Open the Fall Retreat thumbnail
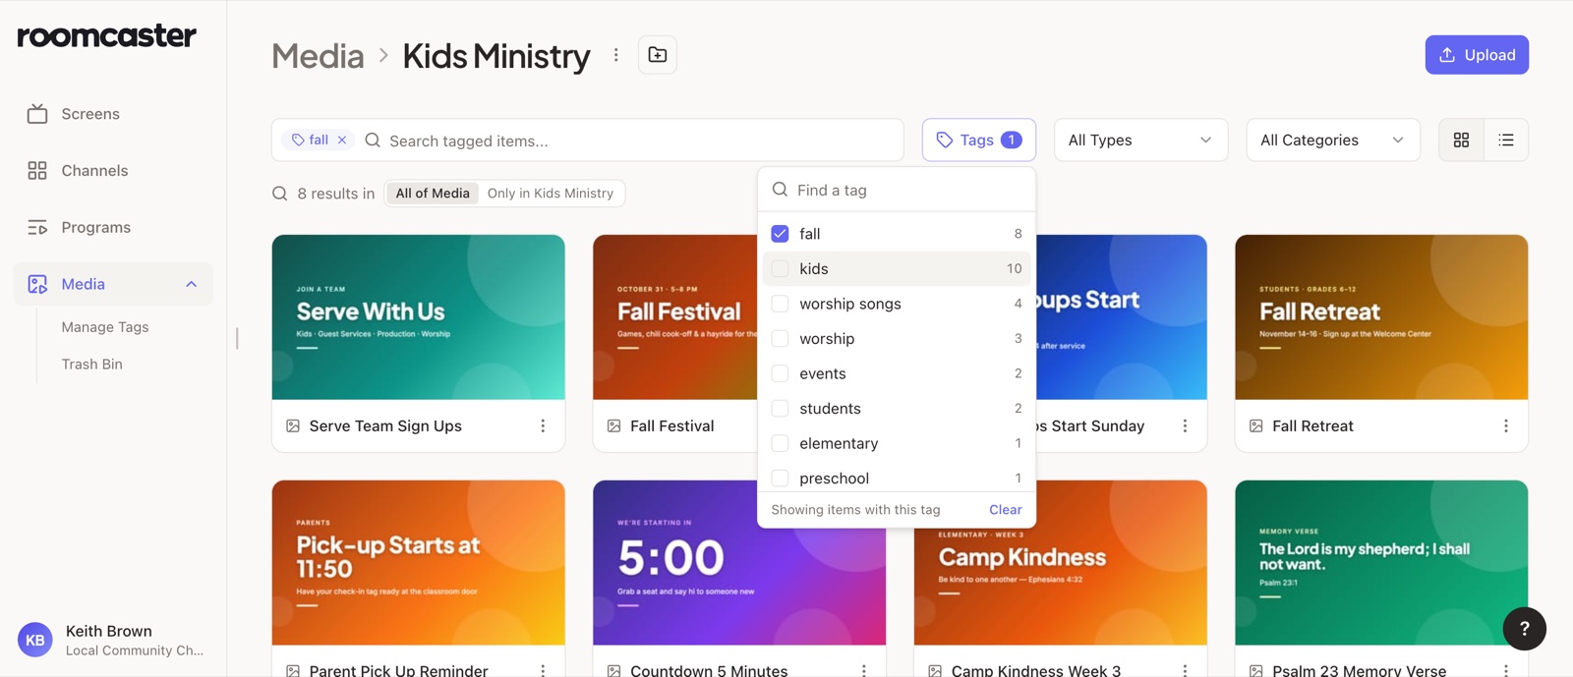This screenshot has height=677, width=1573. (x=1381, y=317)
